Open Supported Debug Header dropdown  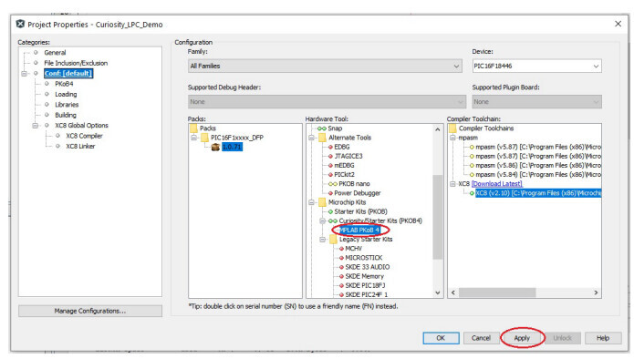(x=327, y=102)
